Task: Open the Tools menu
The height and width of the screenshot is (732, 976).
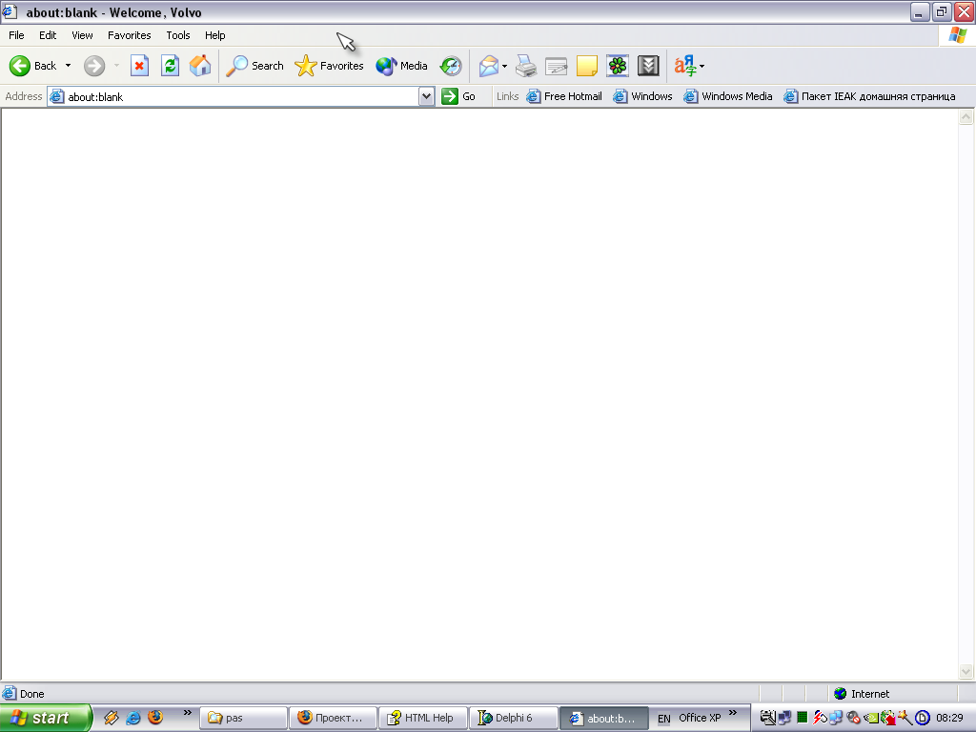Action: [178, 35]
